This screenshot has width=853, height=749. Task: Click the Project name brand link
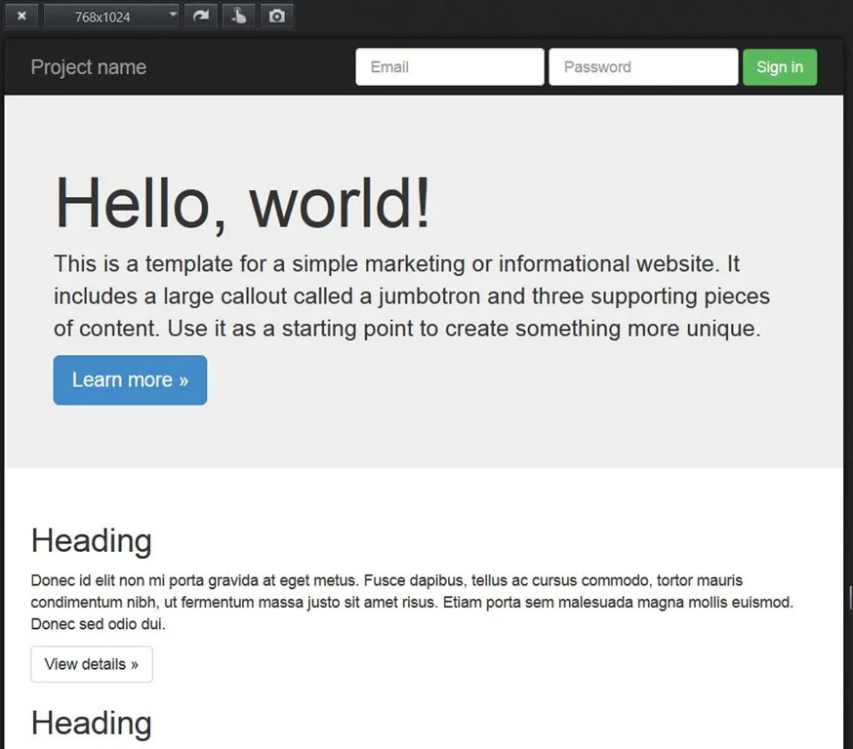coord(89,67)
